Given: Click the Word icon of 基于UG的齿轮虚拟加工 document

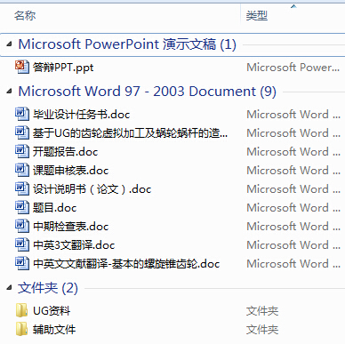Looking at the screenshot, I should 22,132.
